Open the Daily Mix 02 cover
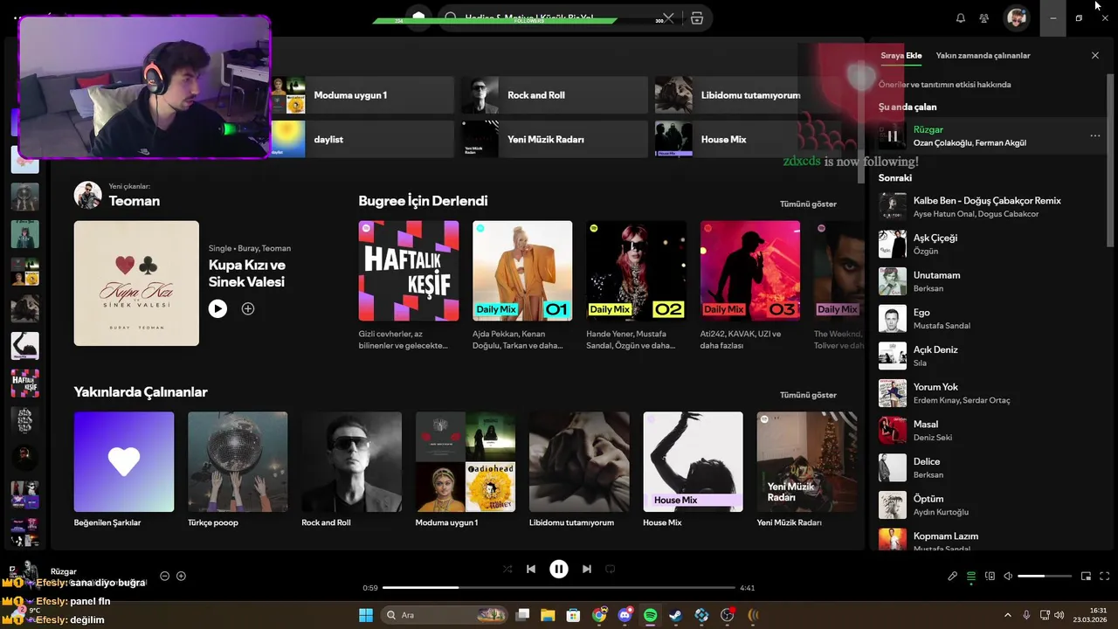 point(636,271)
